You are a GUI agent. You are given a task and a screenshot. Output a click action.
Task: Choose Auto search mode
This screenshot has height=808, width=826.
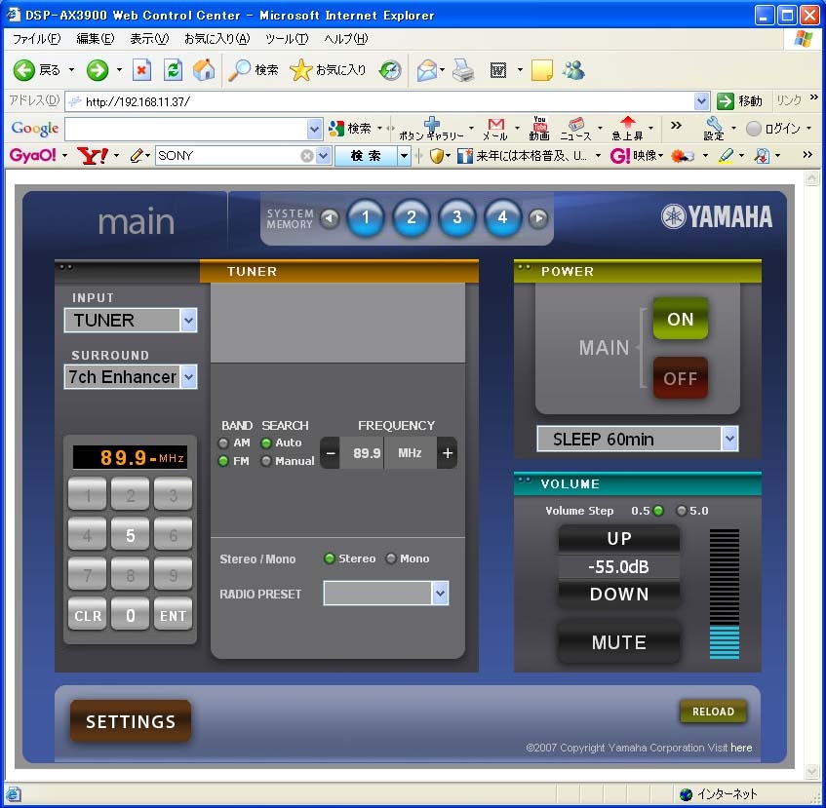(x=266, y=443)
